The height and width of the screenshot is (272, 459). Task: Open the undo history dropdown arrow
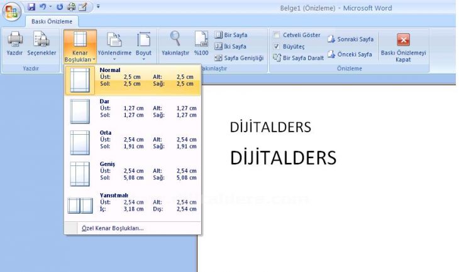pyautogui.click(x=50, y=6)
